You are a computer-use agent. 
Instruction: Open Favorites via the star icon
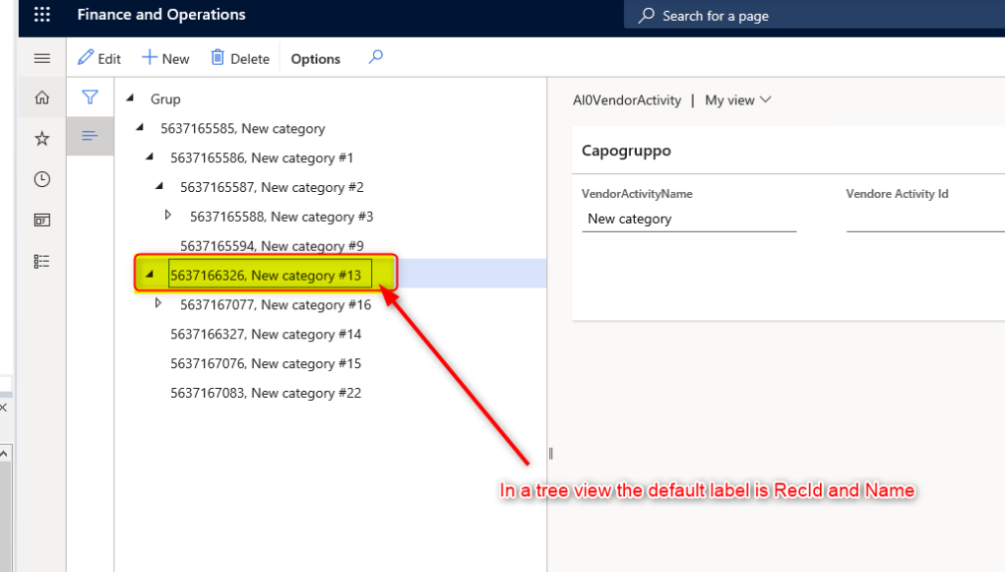click(x=40, y=138)
